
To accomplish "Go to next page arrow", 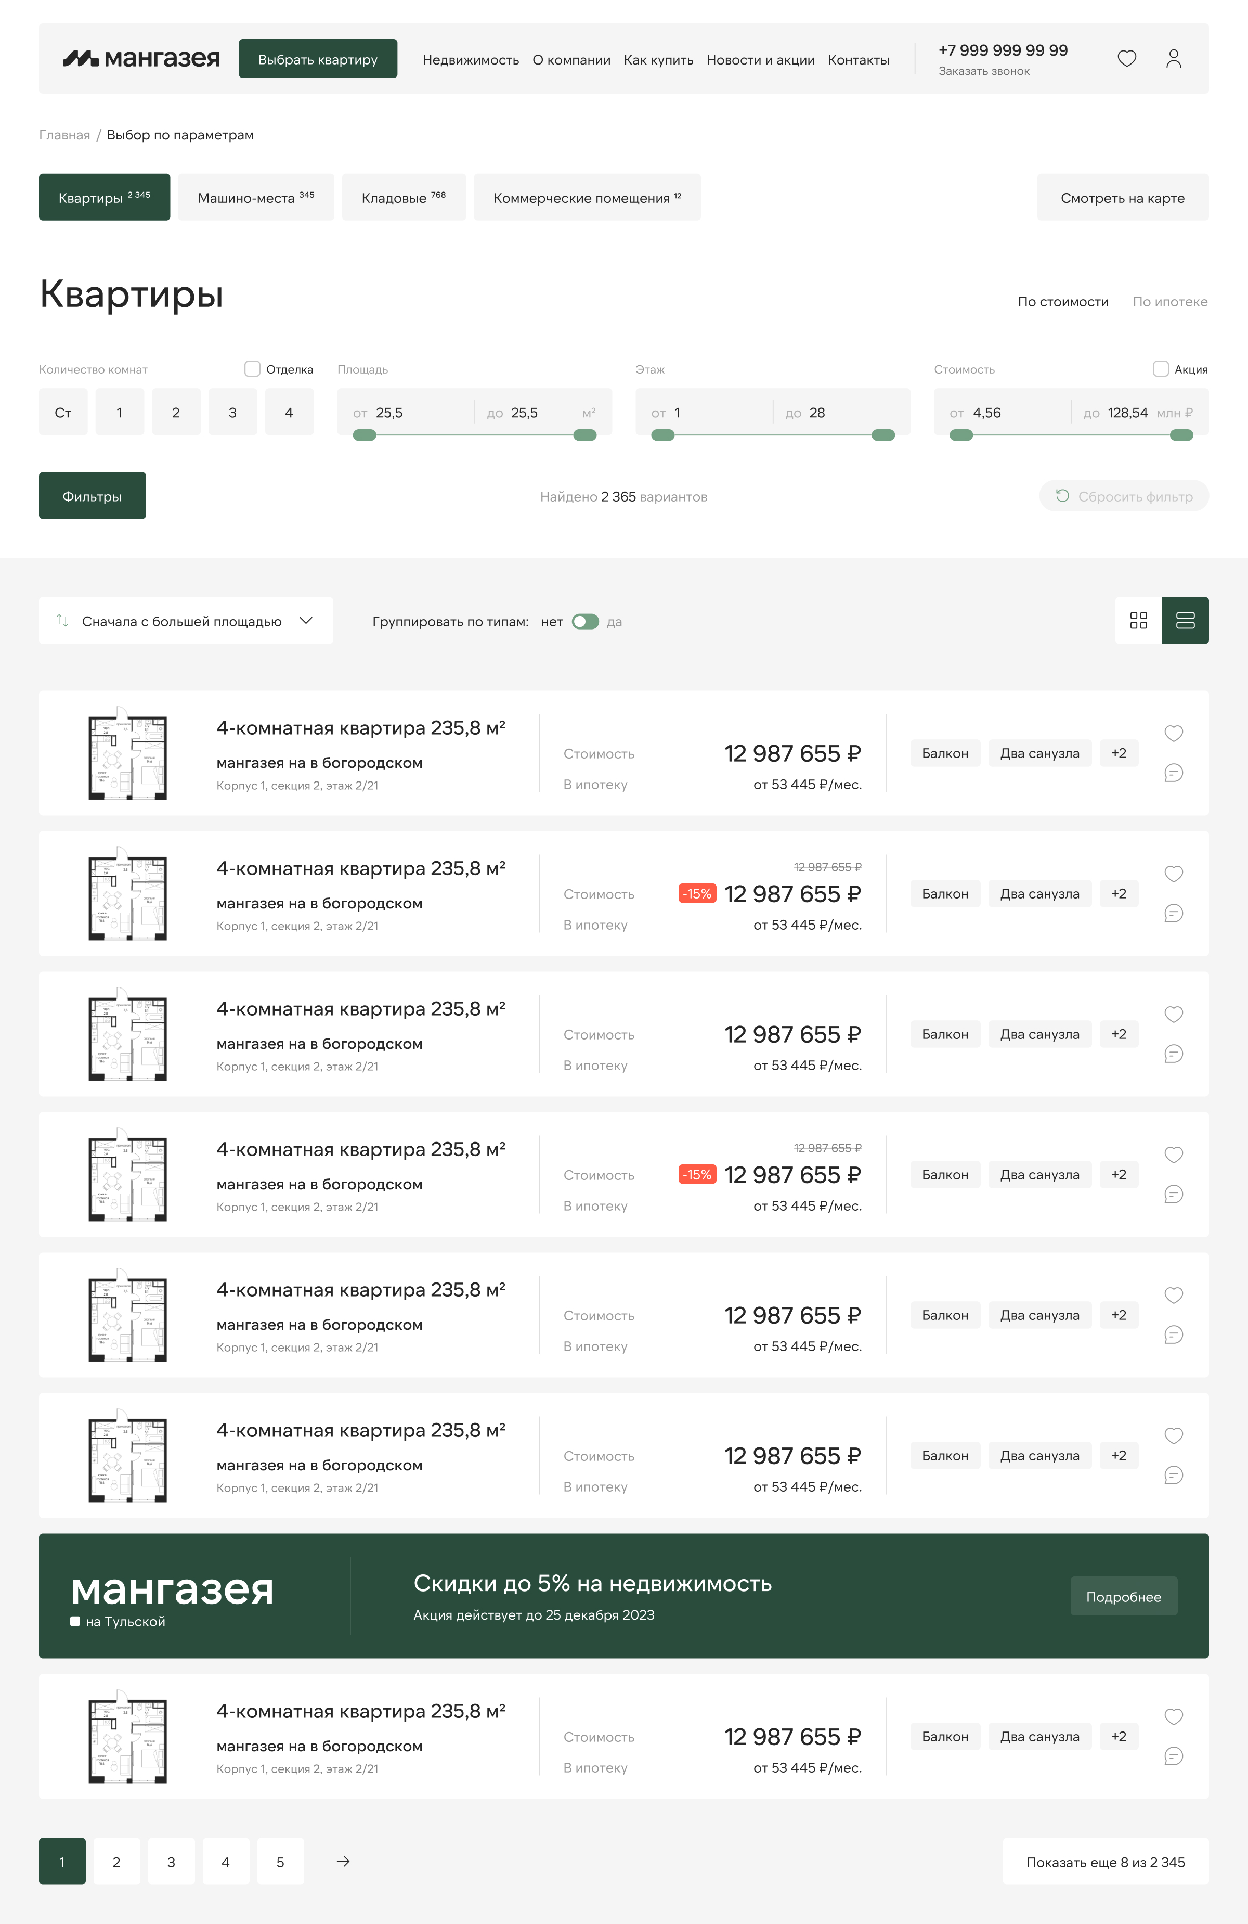I will click(343, 1861).
